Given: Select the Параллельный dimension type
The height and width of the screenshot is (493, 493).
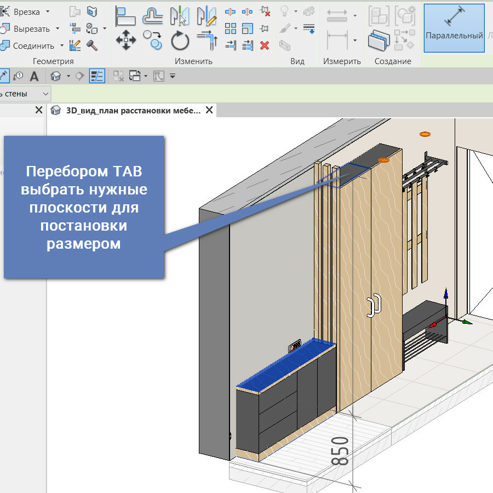Looking at the screenshot, I should pyautogui.click(x=454, y=28).
